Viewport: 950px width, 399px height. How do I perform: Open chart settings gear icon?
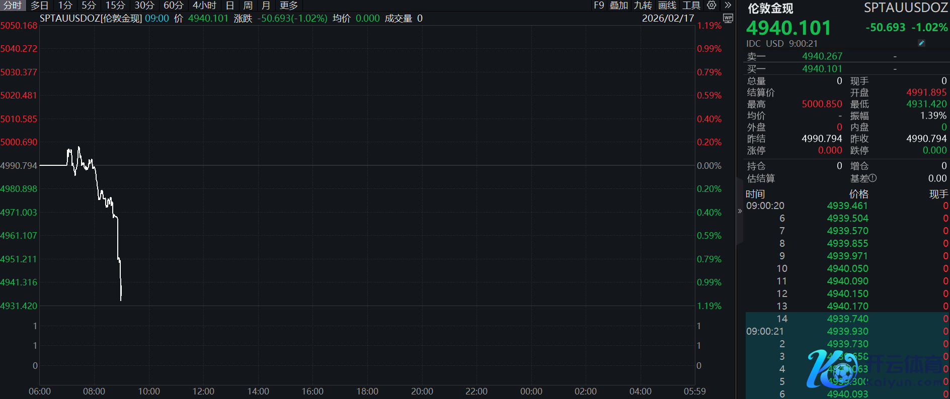(711, 6)
